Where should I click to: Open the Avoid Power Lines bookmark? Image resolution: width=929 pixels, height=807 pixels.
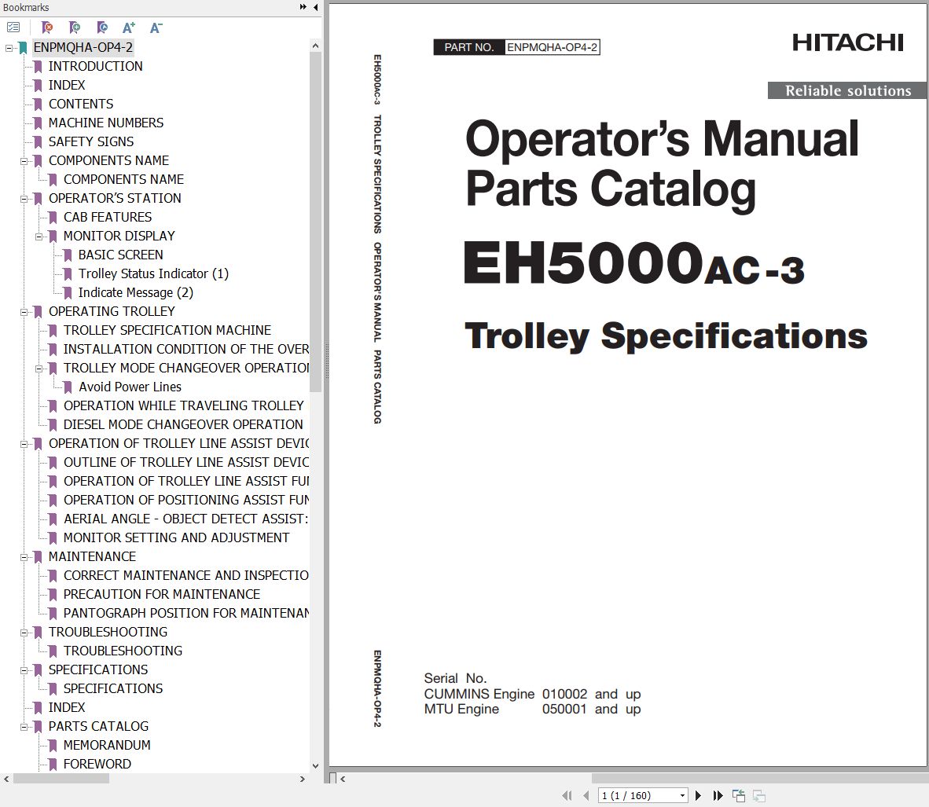pos(130,387)
